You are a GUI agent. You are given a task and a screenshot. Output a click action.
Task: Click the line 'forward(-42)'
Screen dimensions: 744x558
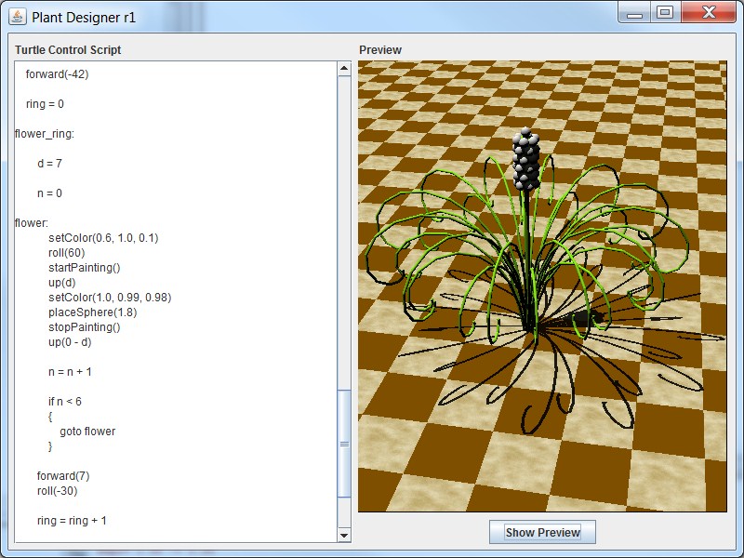point(57,74)
